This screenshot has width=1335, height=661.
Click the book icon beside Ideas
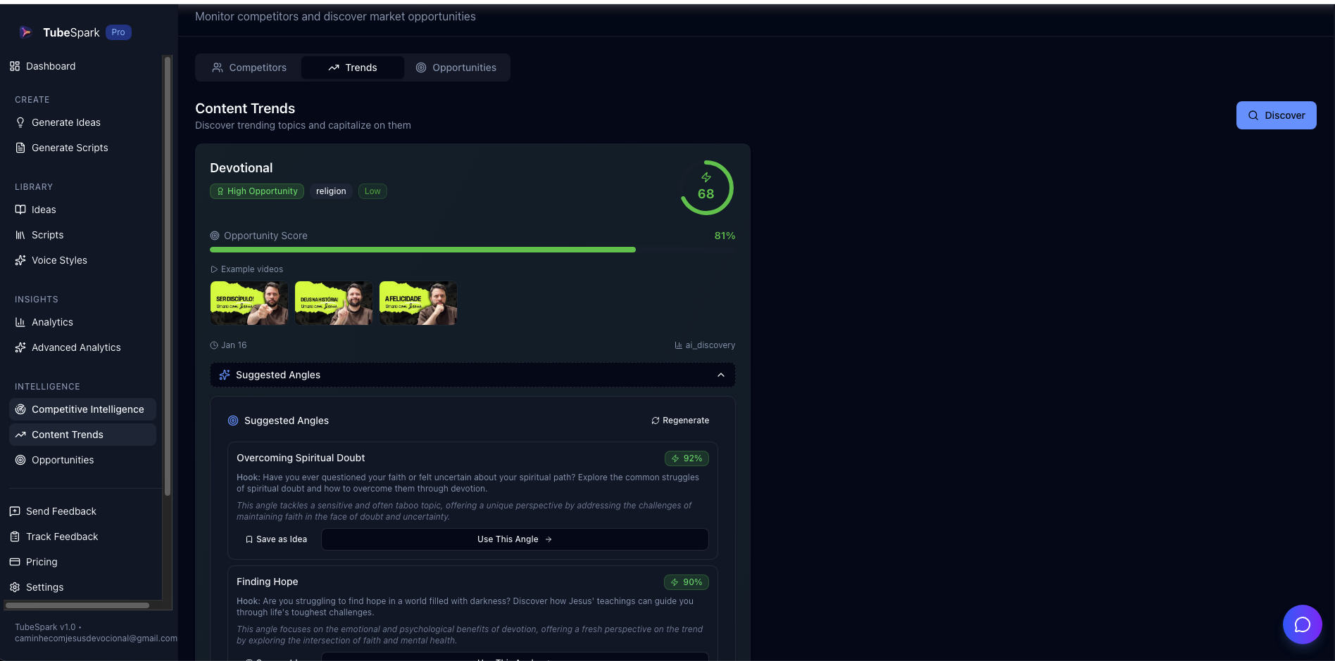20,210
